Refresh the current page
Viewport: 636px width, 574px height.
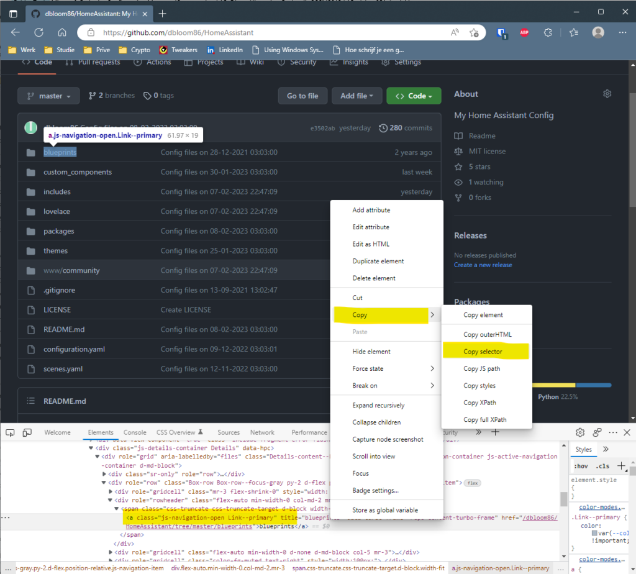(x=39, y=32)
